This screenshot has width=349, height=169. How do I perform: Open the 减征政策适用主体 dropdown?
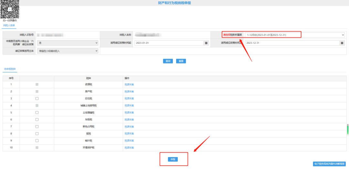click(68, 51)
